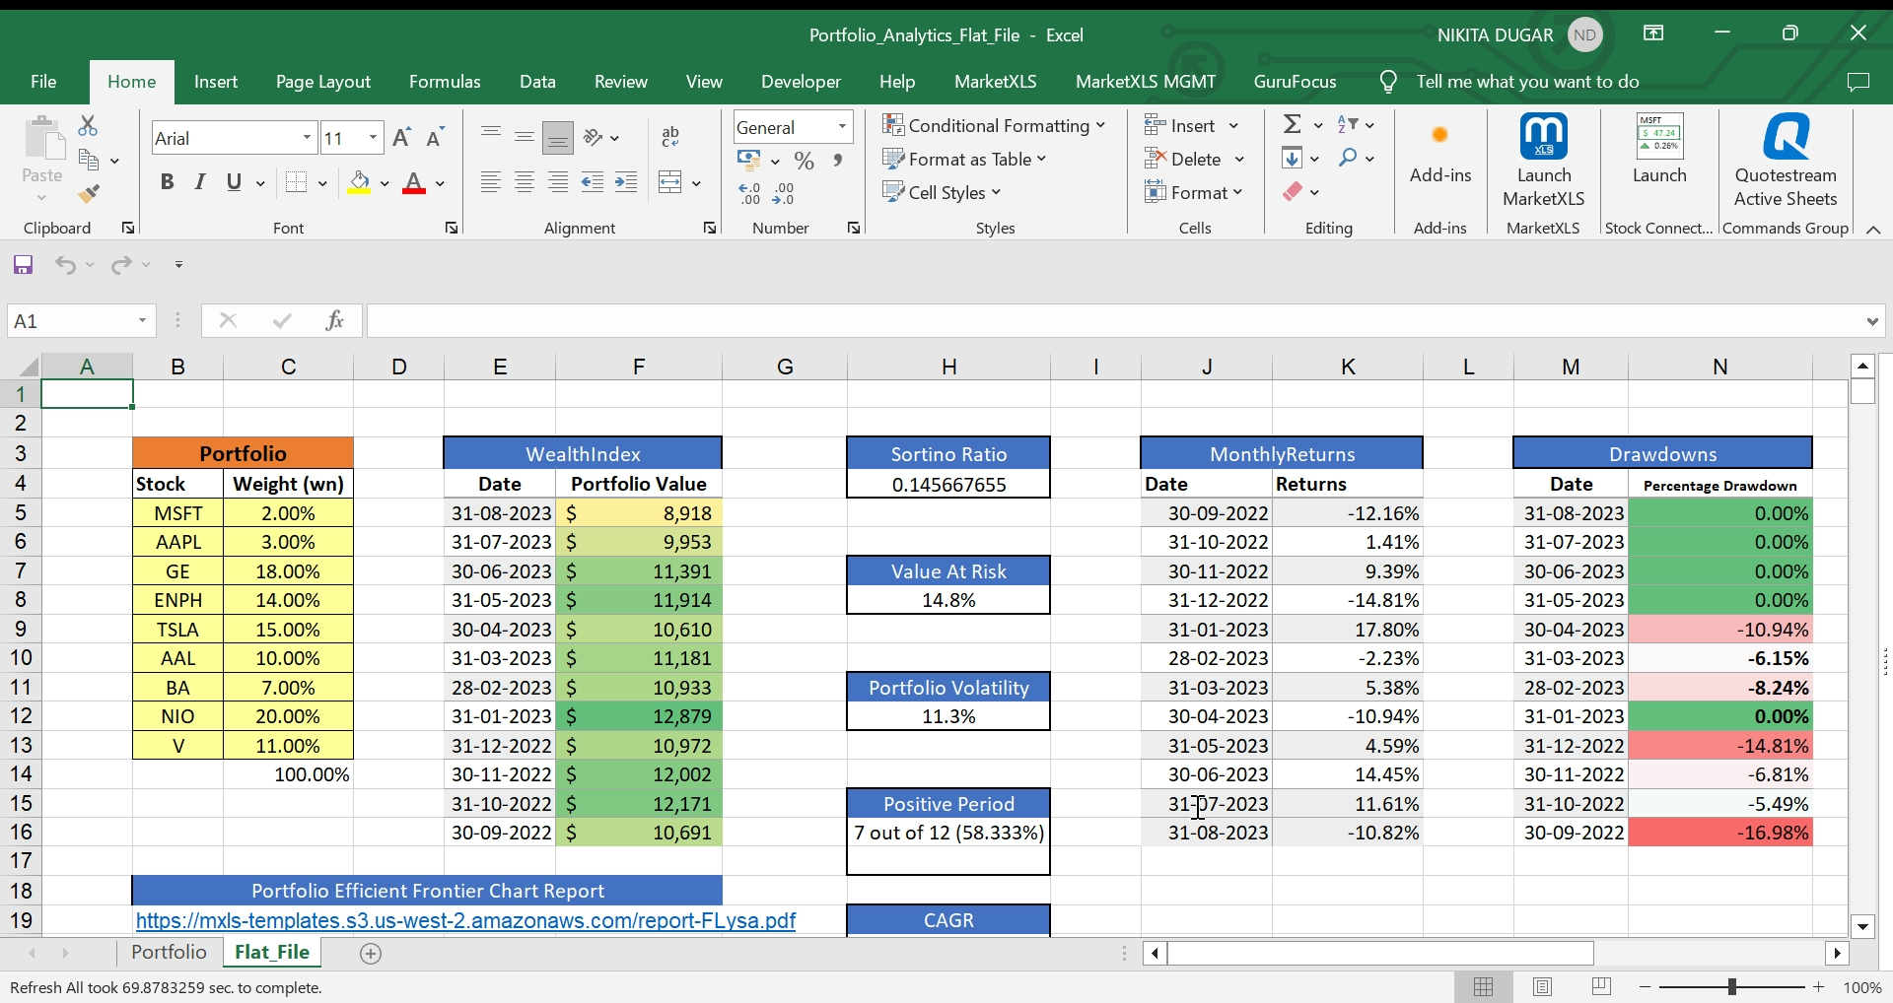Open the File menu
The height and width of the screenshot is (1003, 1893).
[x=43, y=82]
